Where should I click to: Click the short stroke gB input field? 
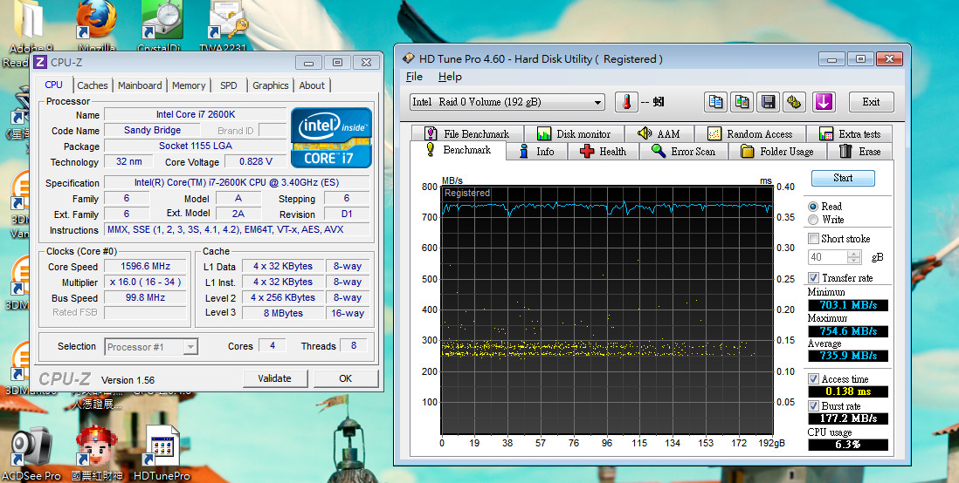coord(828,257)
